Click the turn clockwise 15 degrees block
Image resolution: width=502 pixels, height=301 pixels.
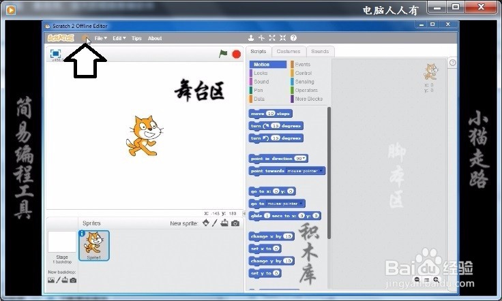(x=276, y=126)
